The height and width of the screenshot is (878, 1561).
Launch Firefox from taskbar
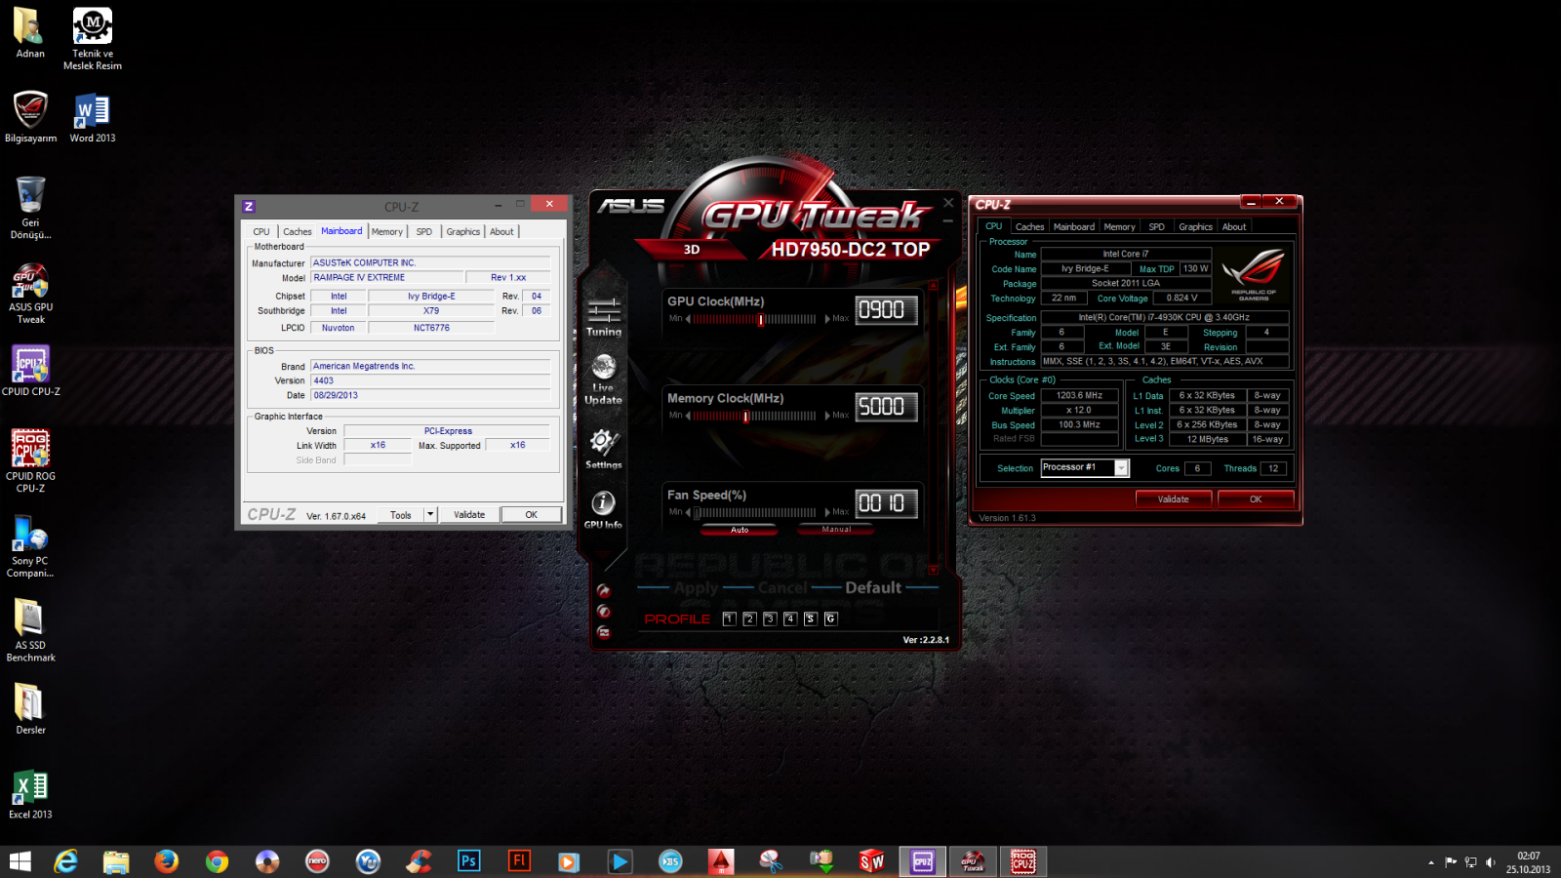[x=167, y=861]
